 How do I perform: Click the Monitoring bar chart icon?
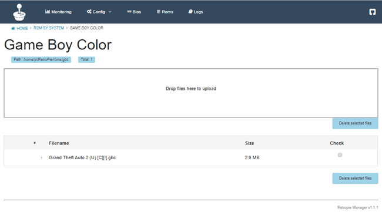(x=48, y=12)
